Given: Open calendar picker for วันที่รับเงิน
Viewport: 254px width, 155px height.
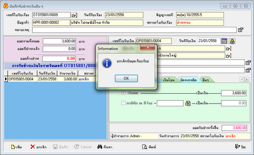Looking at the screenshot, I should (224, 41).
